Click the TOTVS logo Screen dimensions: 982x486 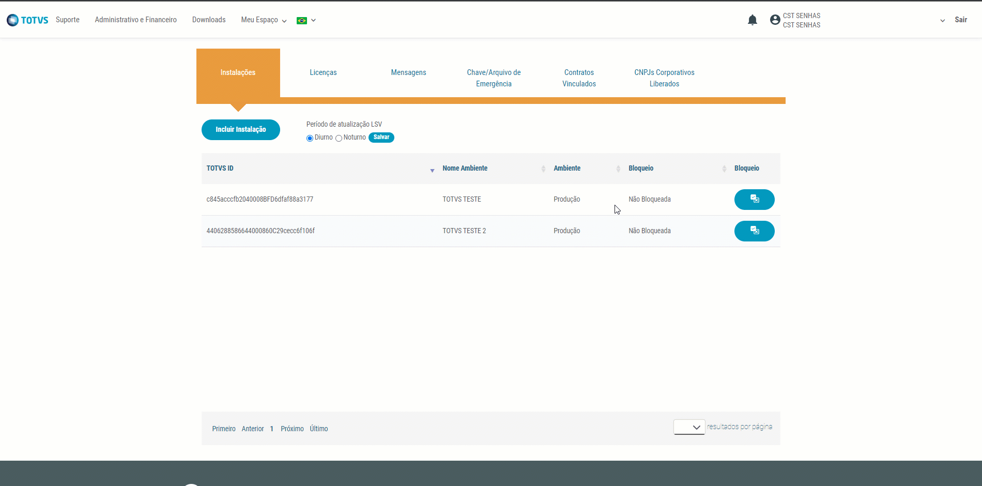[x=27, y=20]
